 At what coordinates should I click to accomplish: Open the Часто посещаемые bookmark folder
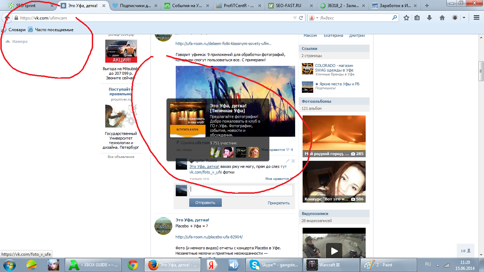point(51,30)
